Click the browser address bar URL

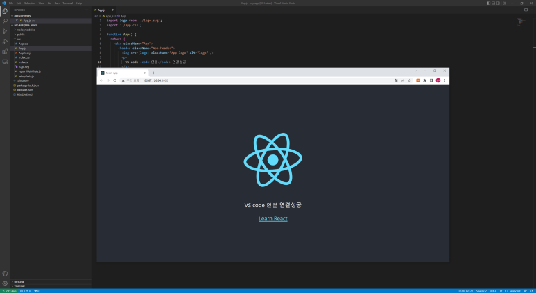155,80
